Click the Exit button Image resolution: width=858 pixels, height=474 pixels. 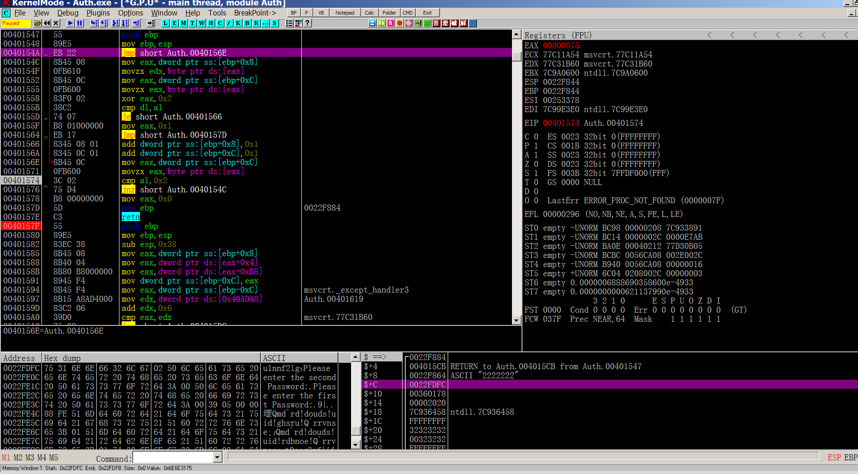click(427, 13)
